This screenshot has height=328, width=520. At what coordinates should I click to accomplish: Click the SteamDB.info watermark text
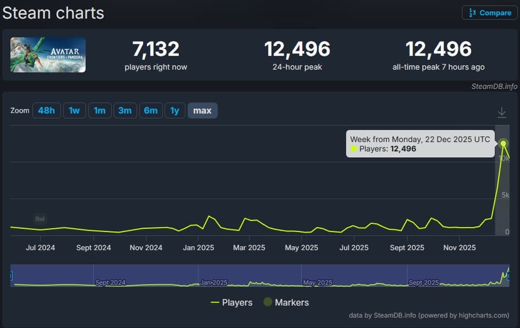494,86
